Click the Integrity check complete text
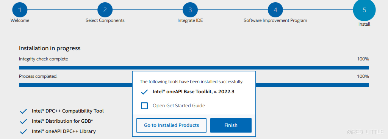The image size is (388, 139). pos(43,59)
